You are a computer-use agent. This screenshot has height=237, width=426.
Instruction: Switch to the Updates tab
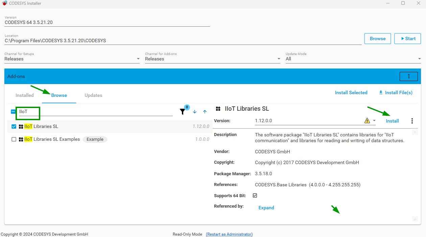tap(93, 95)
